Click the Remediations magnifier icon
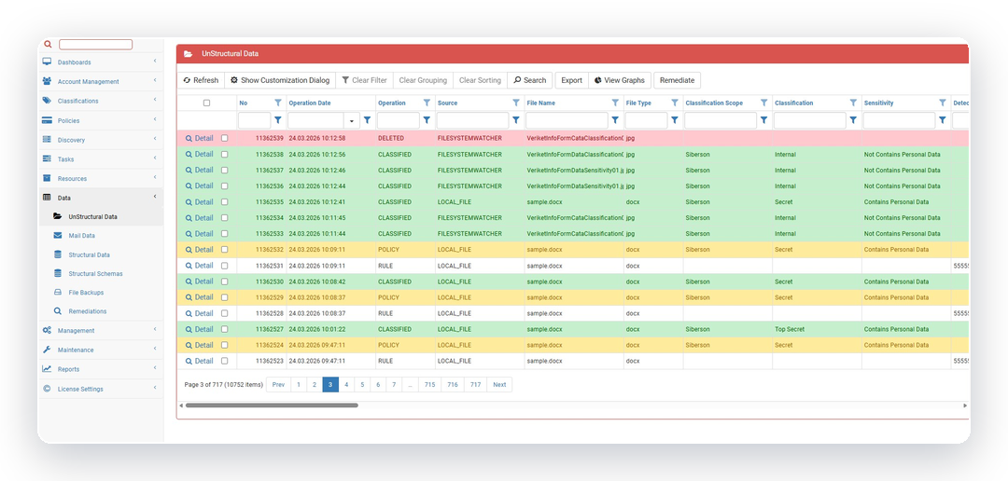1008x481 pixels. coord(58,310)
